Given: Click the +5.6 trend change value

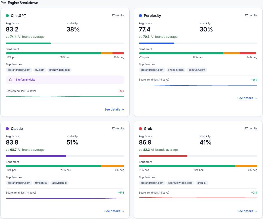Looking at the screenshot, I should coord(121,193).
